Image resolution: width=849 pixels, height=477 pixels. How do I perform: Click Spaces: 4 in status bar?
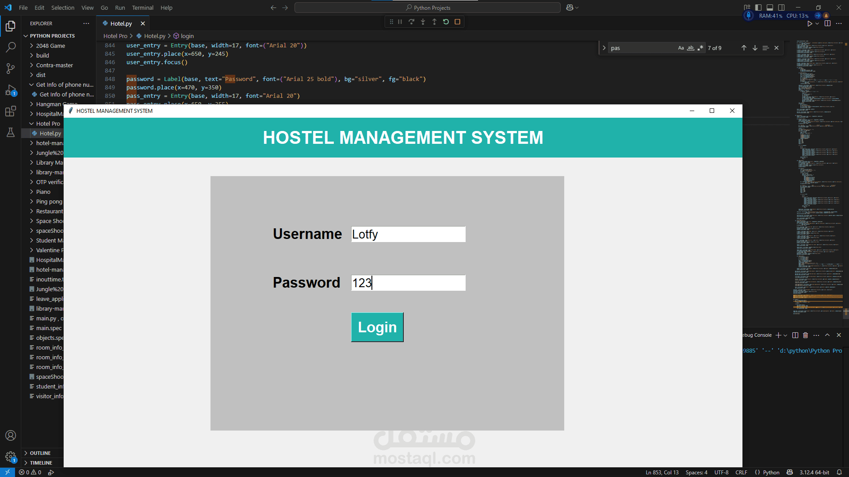[x=696, y=472]
